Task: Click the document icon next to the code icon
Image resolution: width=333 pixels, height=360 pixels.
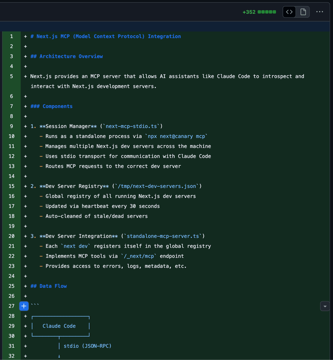Action: click(x=303, y=12)
